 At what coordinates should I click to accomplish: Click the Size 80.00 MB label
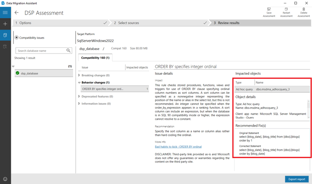pyautogui.click(x=139, y=48)
